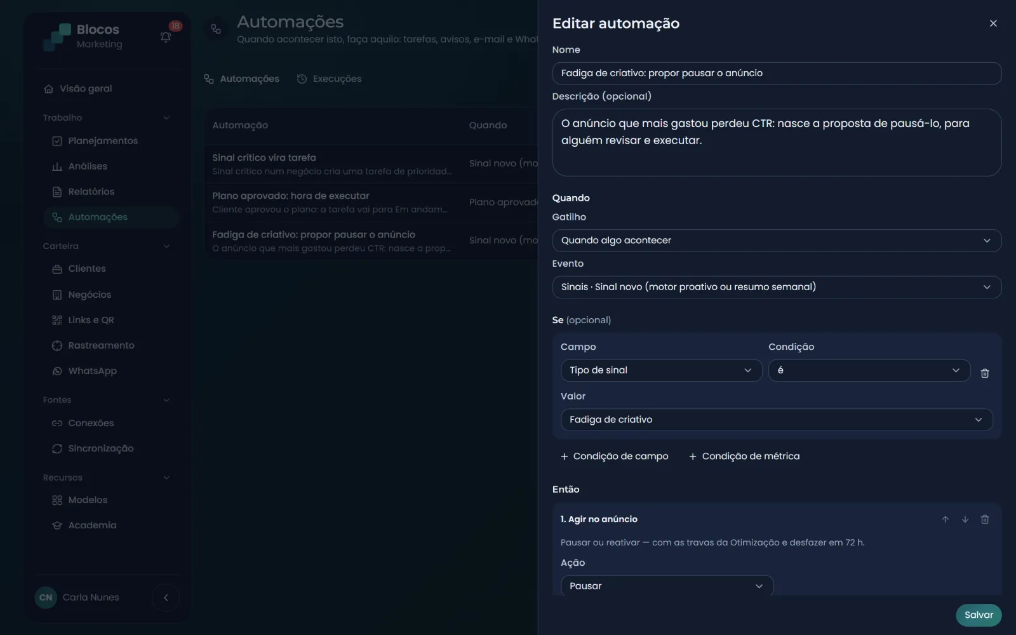Open the Condição dropdown showing é
The width and height of the screenshot is (1016, 635).
pos(869,370)
